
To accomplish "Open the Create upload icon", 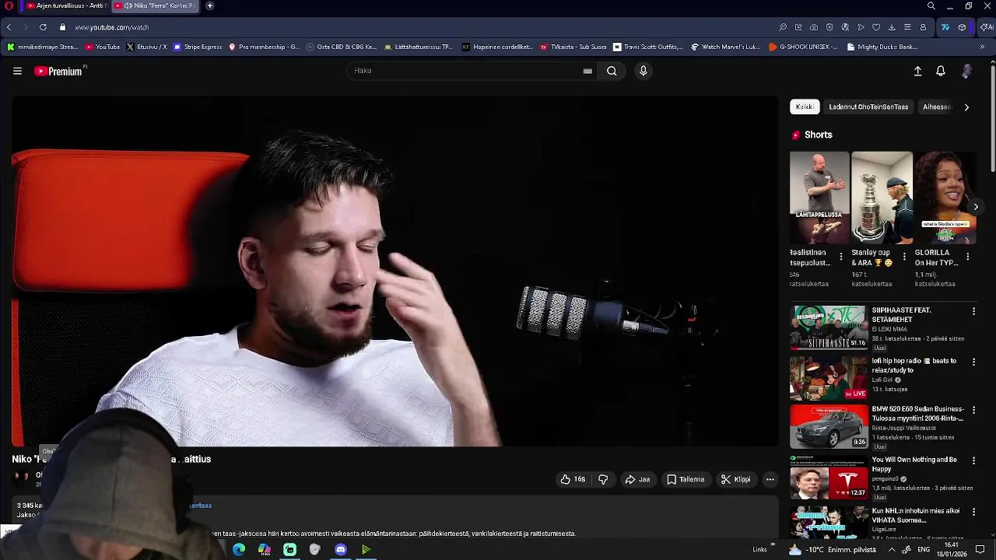I will 917,71.
